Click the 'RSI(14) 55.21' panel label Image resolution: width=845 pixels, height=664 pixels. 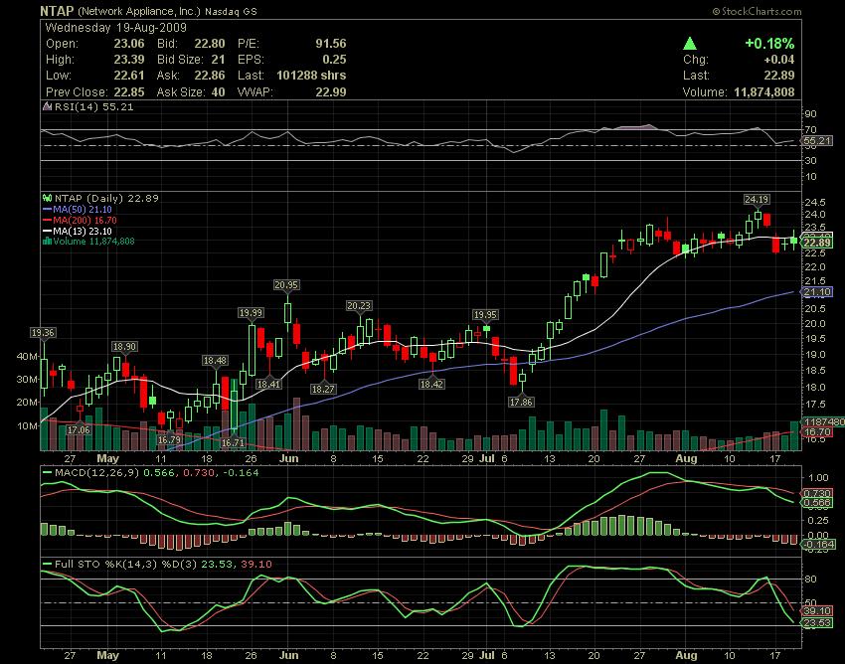click(x=93, y=106)
